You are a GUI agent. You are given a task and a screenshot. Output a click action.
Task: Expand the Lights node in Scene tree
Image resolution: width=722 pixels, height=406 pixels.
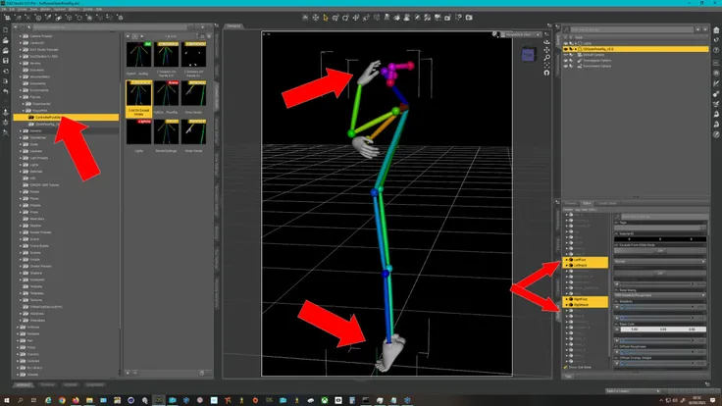tap(575, 43)
